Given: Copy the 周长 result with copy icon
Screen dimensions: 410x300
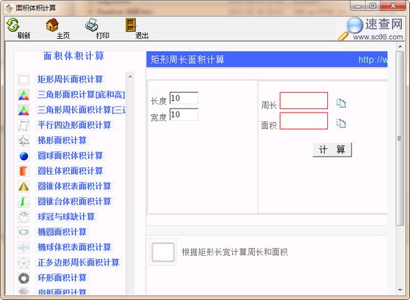Looking at the screenshot, I should (341, 103).
